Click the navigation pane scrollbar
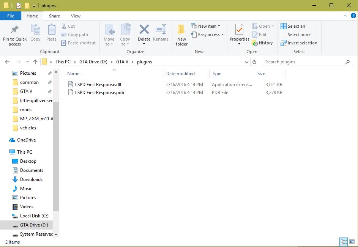The width and height of the screenshot is (358, 247). [56, 156]
